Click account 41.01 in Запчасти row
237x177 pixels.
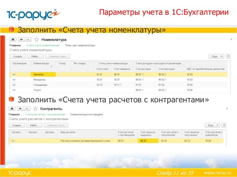[x=99, y=74]
